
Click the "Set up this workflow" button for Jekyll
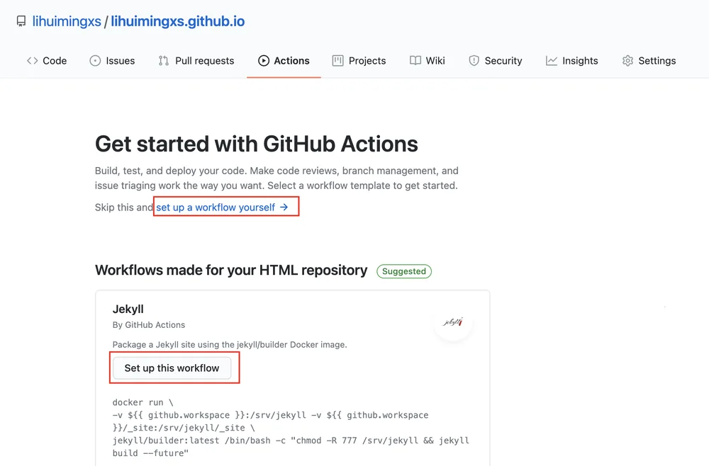coord(172,368)
